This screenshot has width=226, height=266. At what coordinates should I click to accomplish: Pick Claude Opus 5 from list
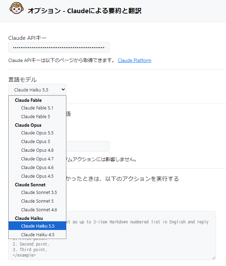(37, 141)
